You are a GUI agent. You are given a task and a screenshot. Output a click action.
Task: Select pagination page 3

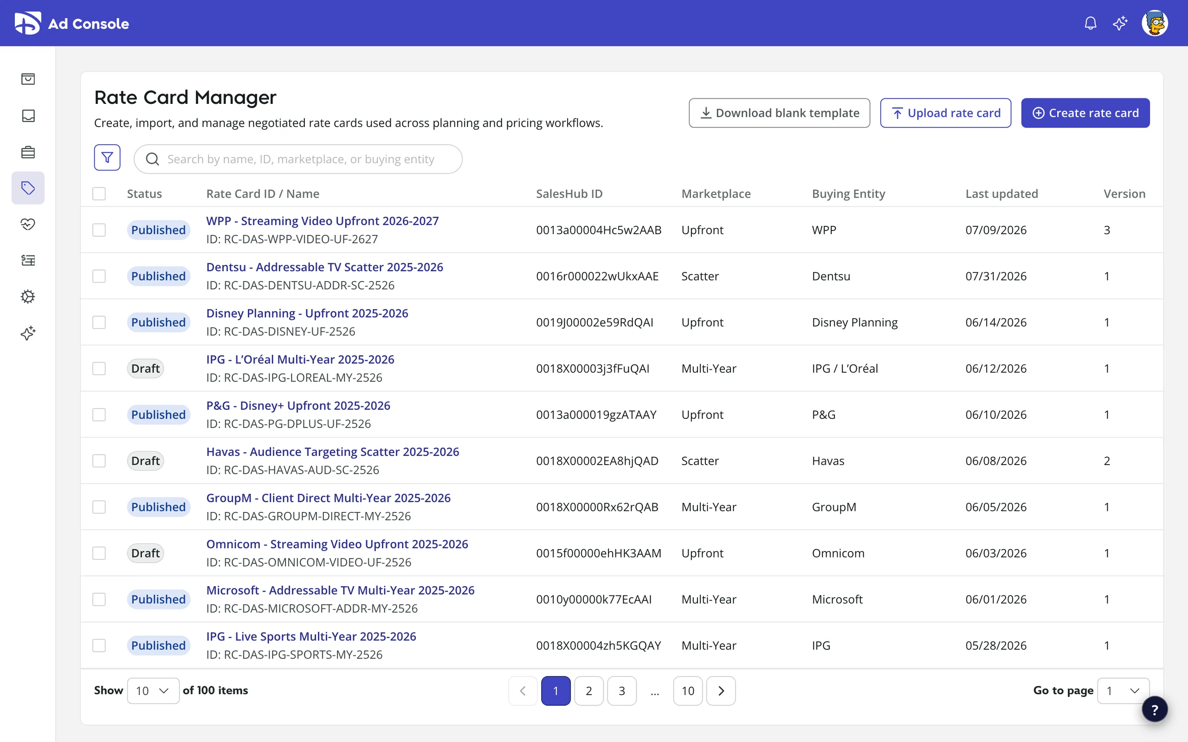(x=621, y=691)
